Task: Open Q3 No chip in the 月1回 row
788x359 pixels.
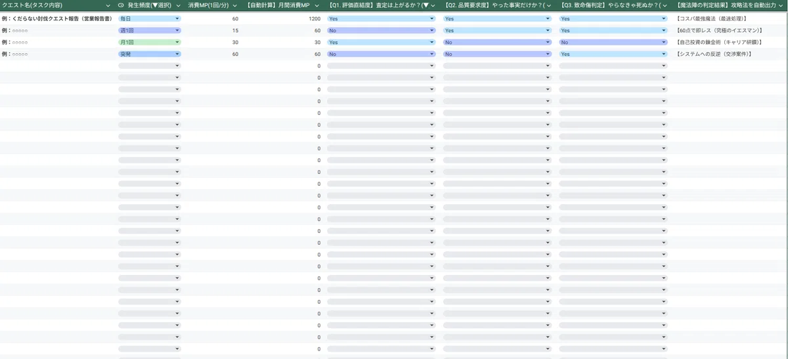Action: 613,42
